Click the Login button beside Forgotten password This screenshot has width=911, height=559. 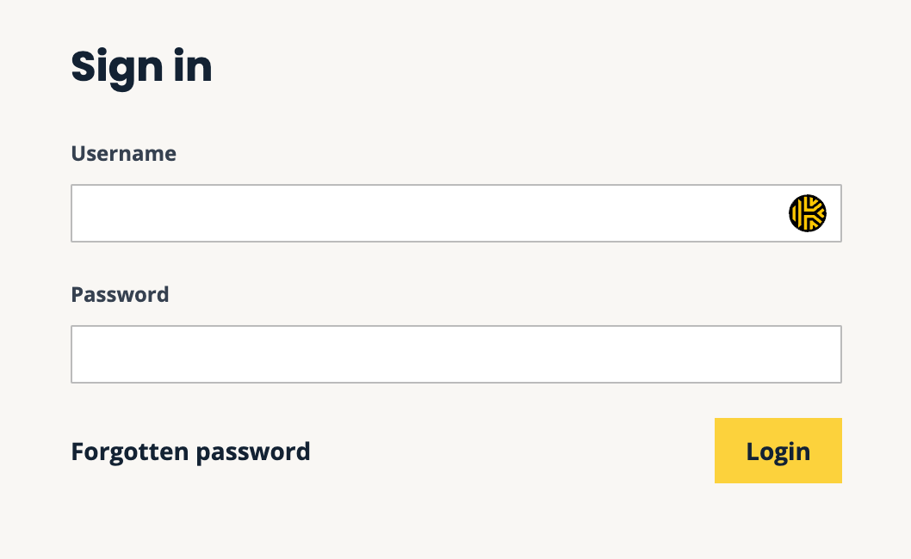778,451
